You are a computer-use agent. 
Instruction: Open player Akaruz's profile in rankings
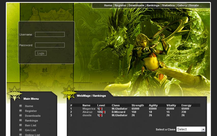coord(88,112)
